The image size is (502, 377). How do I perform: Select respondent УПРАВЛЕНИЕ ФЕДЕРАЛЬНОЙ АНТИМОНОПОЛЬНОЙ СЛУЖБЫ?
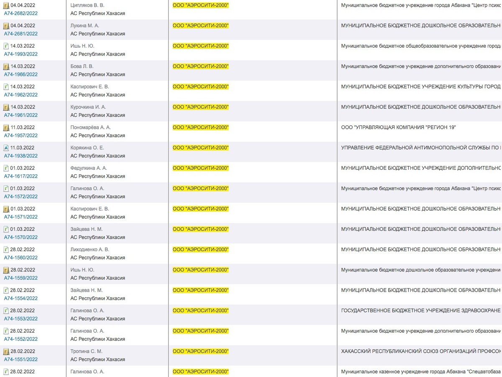(421, 148)
